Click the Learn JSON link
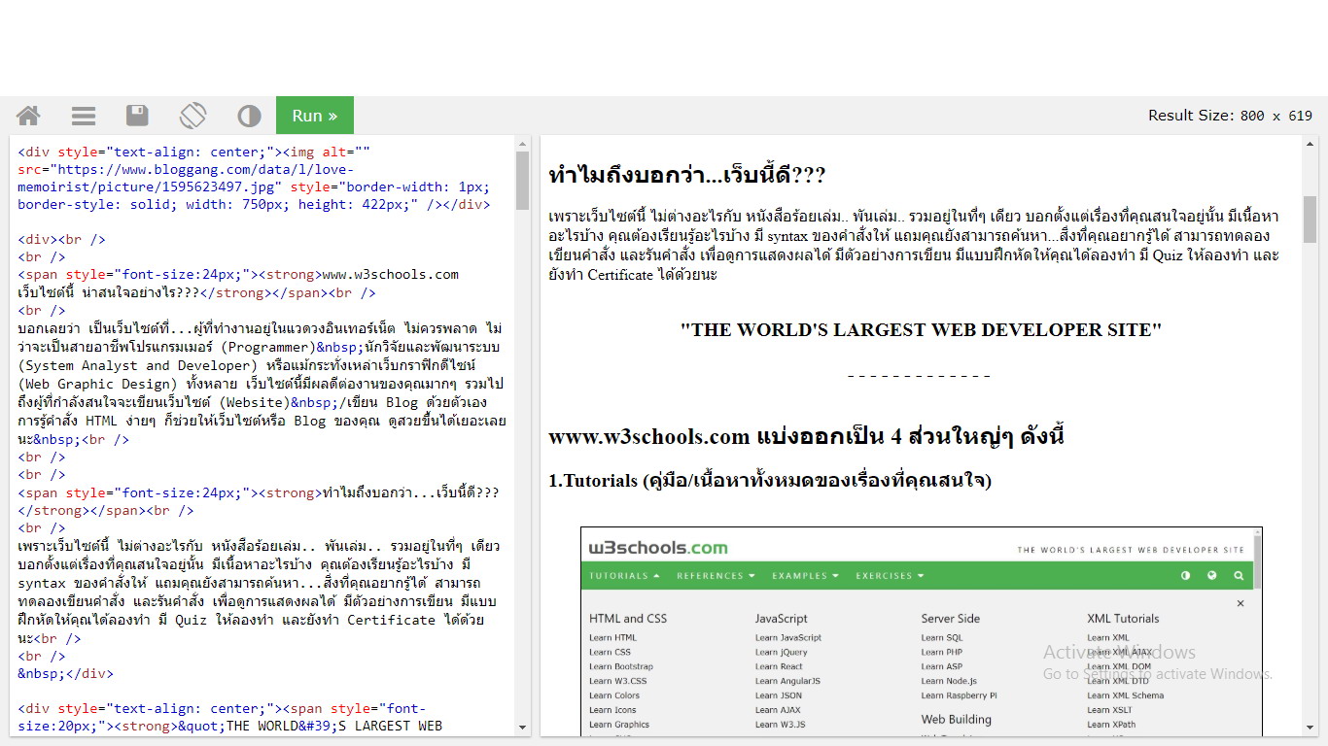The image size is (1328, 746). [x=779, y=695]
